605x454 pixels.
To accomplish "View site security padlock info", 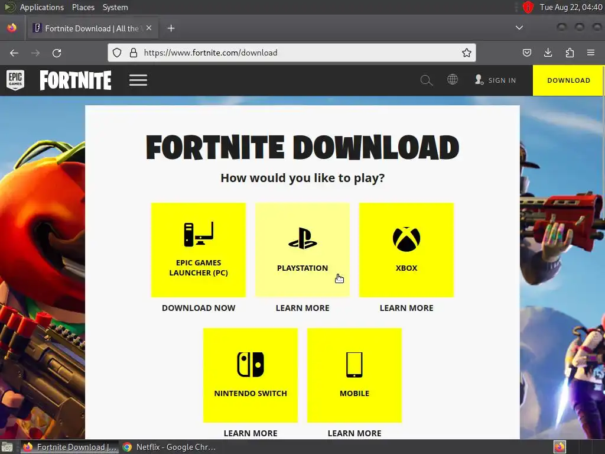I will tap(134, 53).
